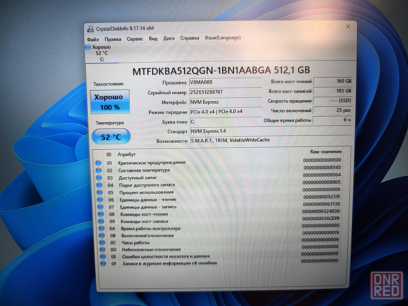This screenshot has width=408, height=306.
Task: Click status icon of Критическое предупреждение row
Action: tap(98, 163)
